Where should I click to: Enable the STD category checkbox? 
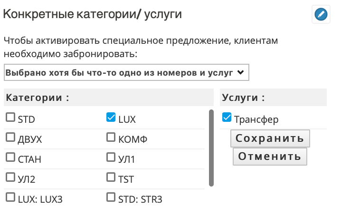10,117
